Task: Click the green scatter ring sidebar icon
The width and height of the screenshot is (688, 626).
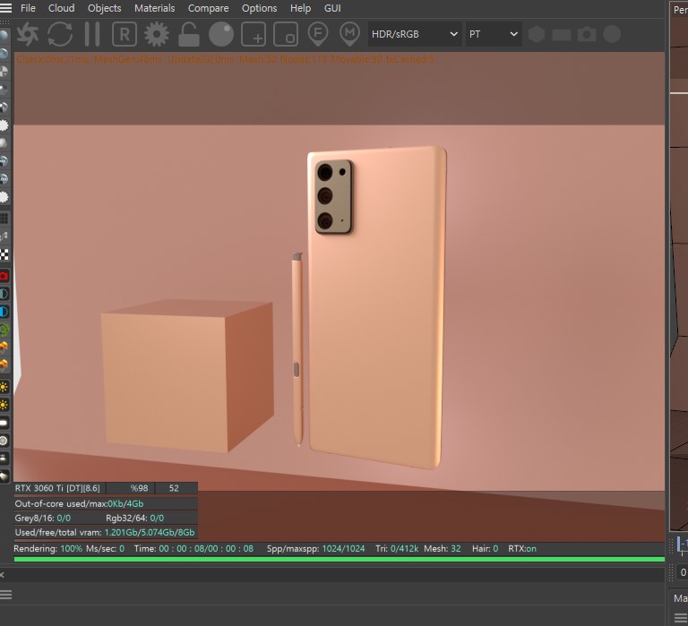Action: [4, 330]
